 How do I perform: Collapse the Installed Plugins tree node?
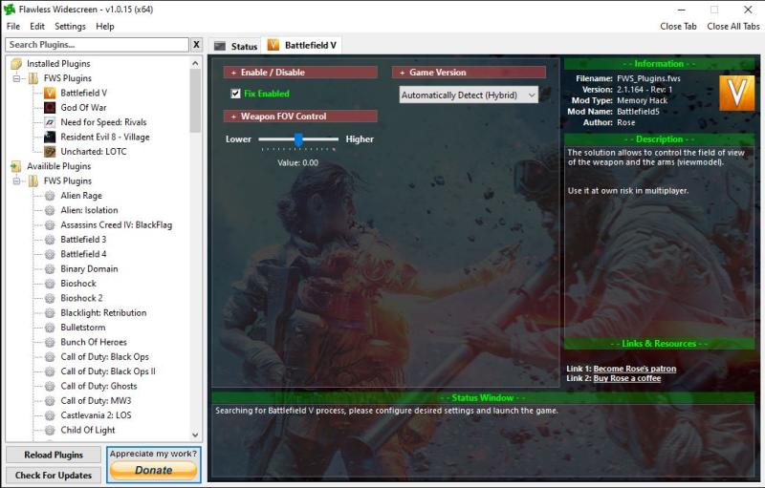(16, 64)
